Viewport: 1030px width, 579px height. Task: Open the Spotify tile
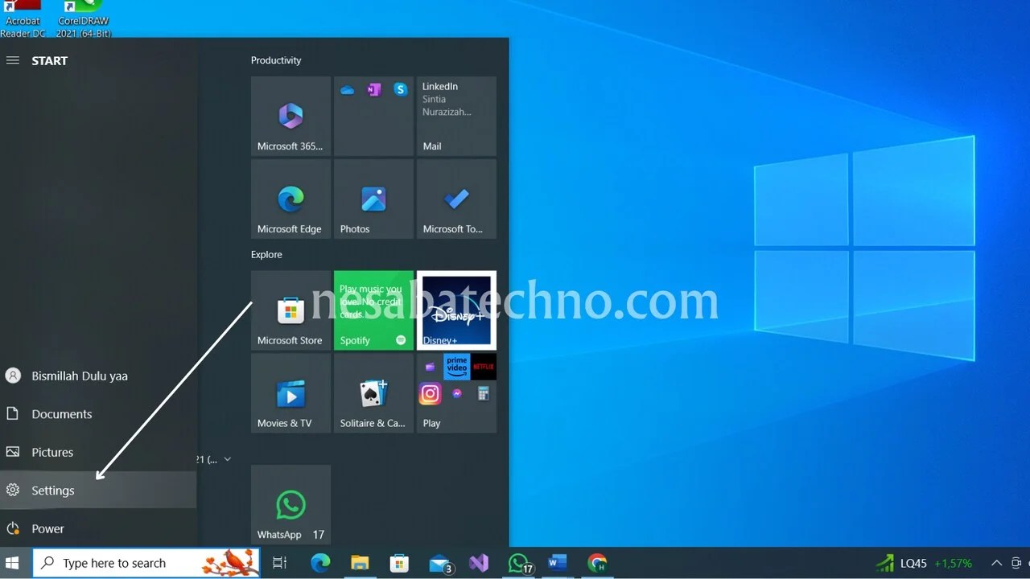pos(373,310)
